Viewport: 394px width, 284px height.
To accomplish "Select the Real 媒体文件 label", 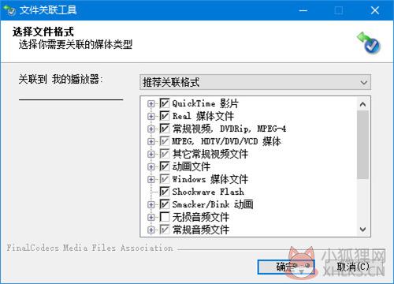I will tap(203, 116).
